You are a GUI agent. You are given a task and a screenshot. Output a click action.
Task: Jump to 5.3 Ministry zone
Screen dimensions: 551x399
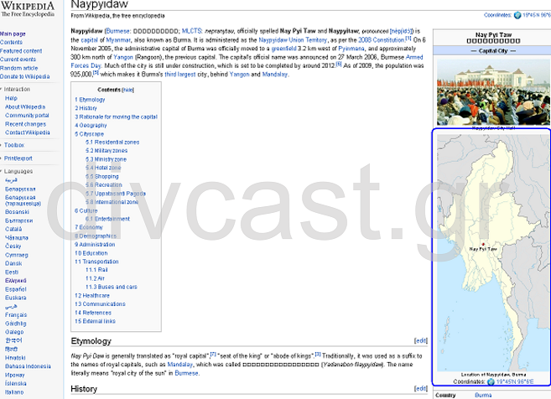click(106, 159)
